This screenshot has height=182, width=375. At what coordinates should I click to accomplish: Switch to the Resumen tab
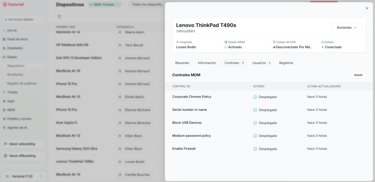point(182,63)
